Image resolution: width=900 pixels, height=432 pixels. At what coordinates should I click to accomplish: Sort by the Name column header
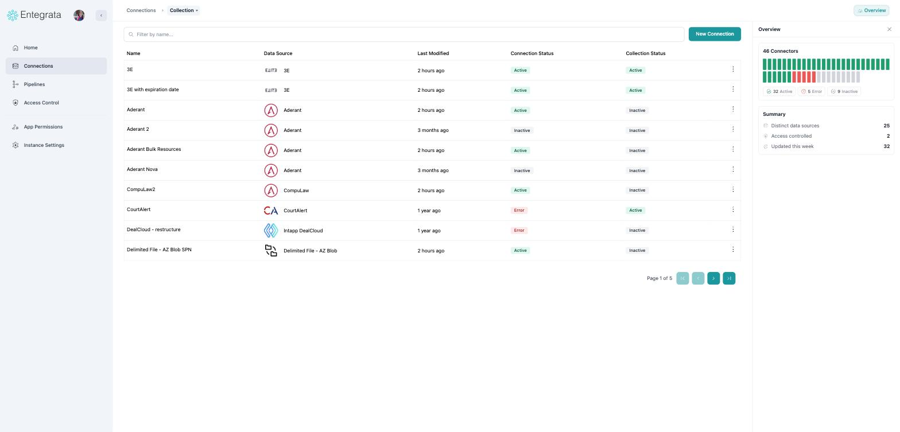pos(133,53)
